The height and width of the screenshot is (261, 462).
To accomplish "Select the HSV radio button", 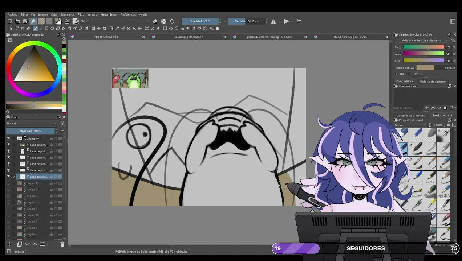I will (x=409, y=74).
